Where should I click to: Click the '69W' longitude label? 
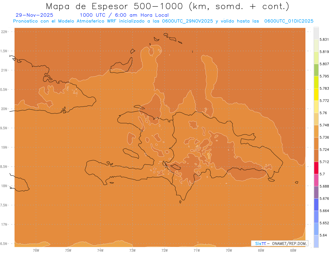(x=261, y=250)
